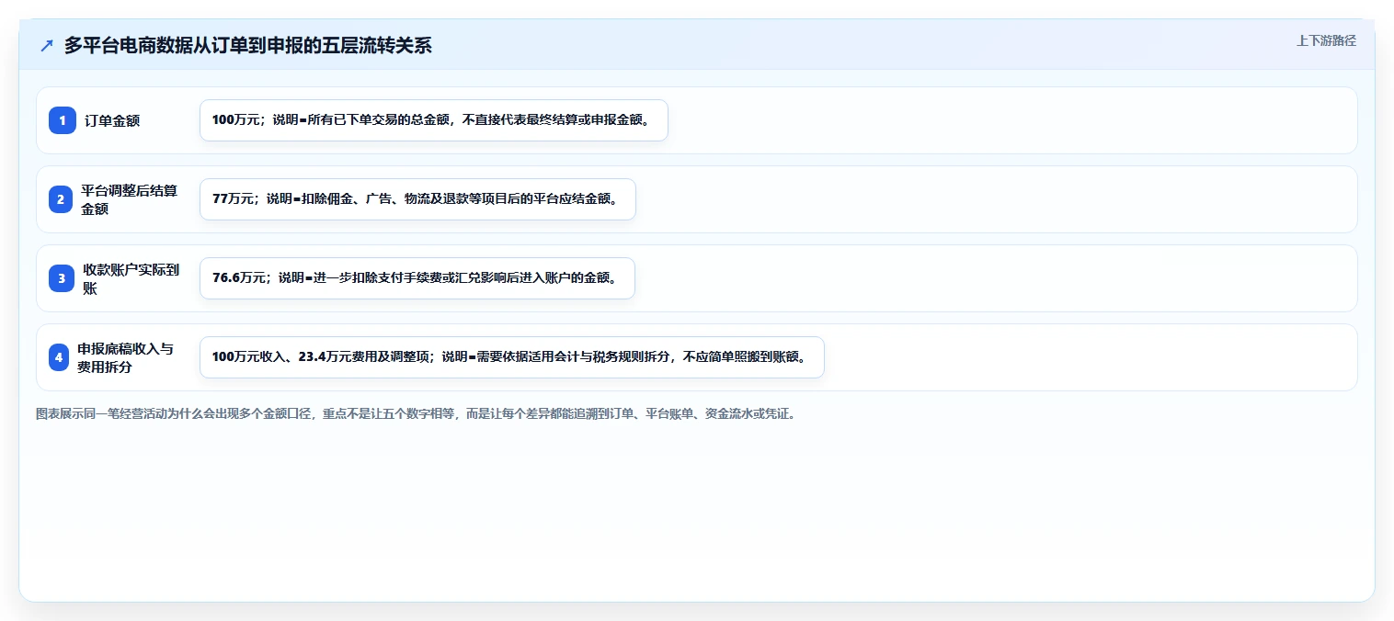1394x621 pixels.
Task: Click the footnote starting with 图表展示同一笔经营活动
Action: 416,413
